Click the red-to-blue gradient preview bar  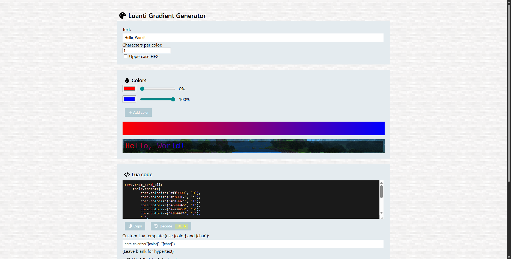tap(253, 128)
